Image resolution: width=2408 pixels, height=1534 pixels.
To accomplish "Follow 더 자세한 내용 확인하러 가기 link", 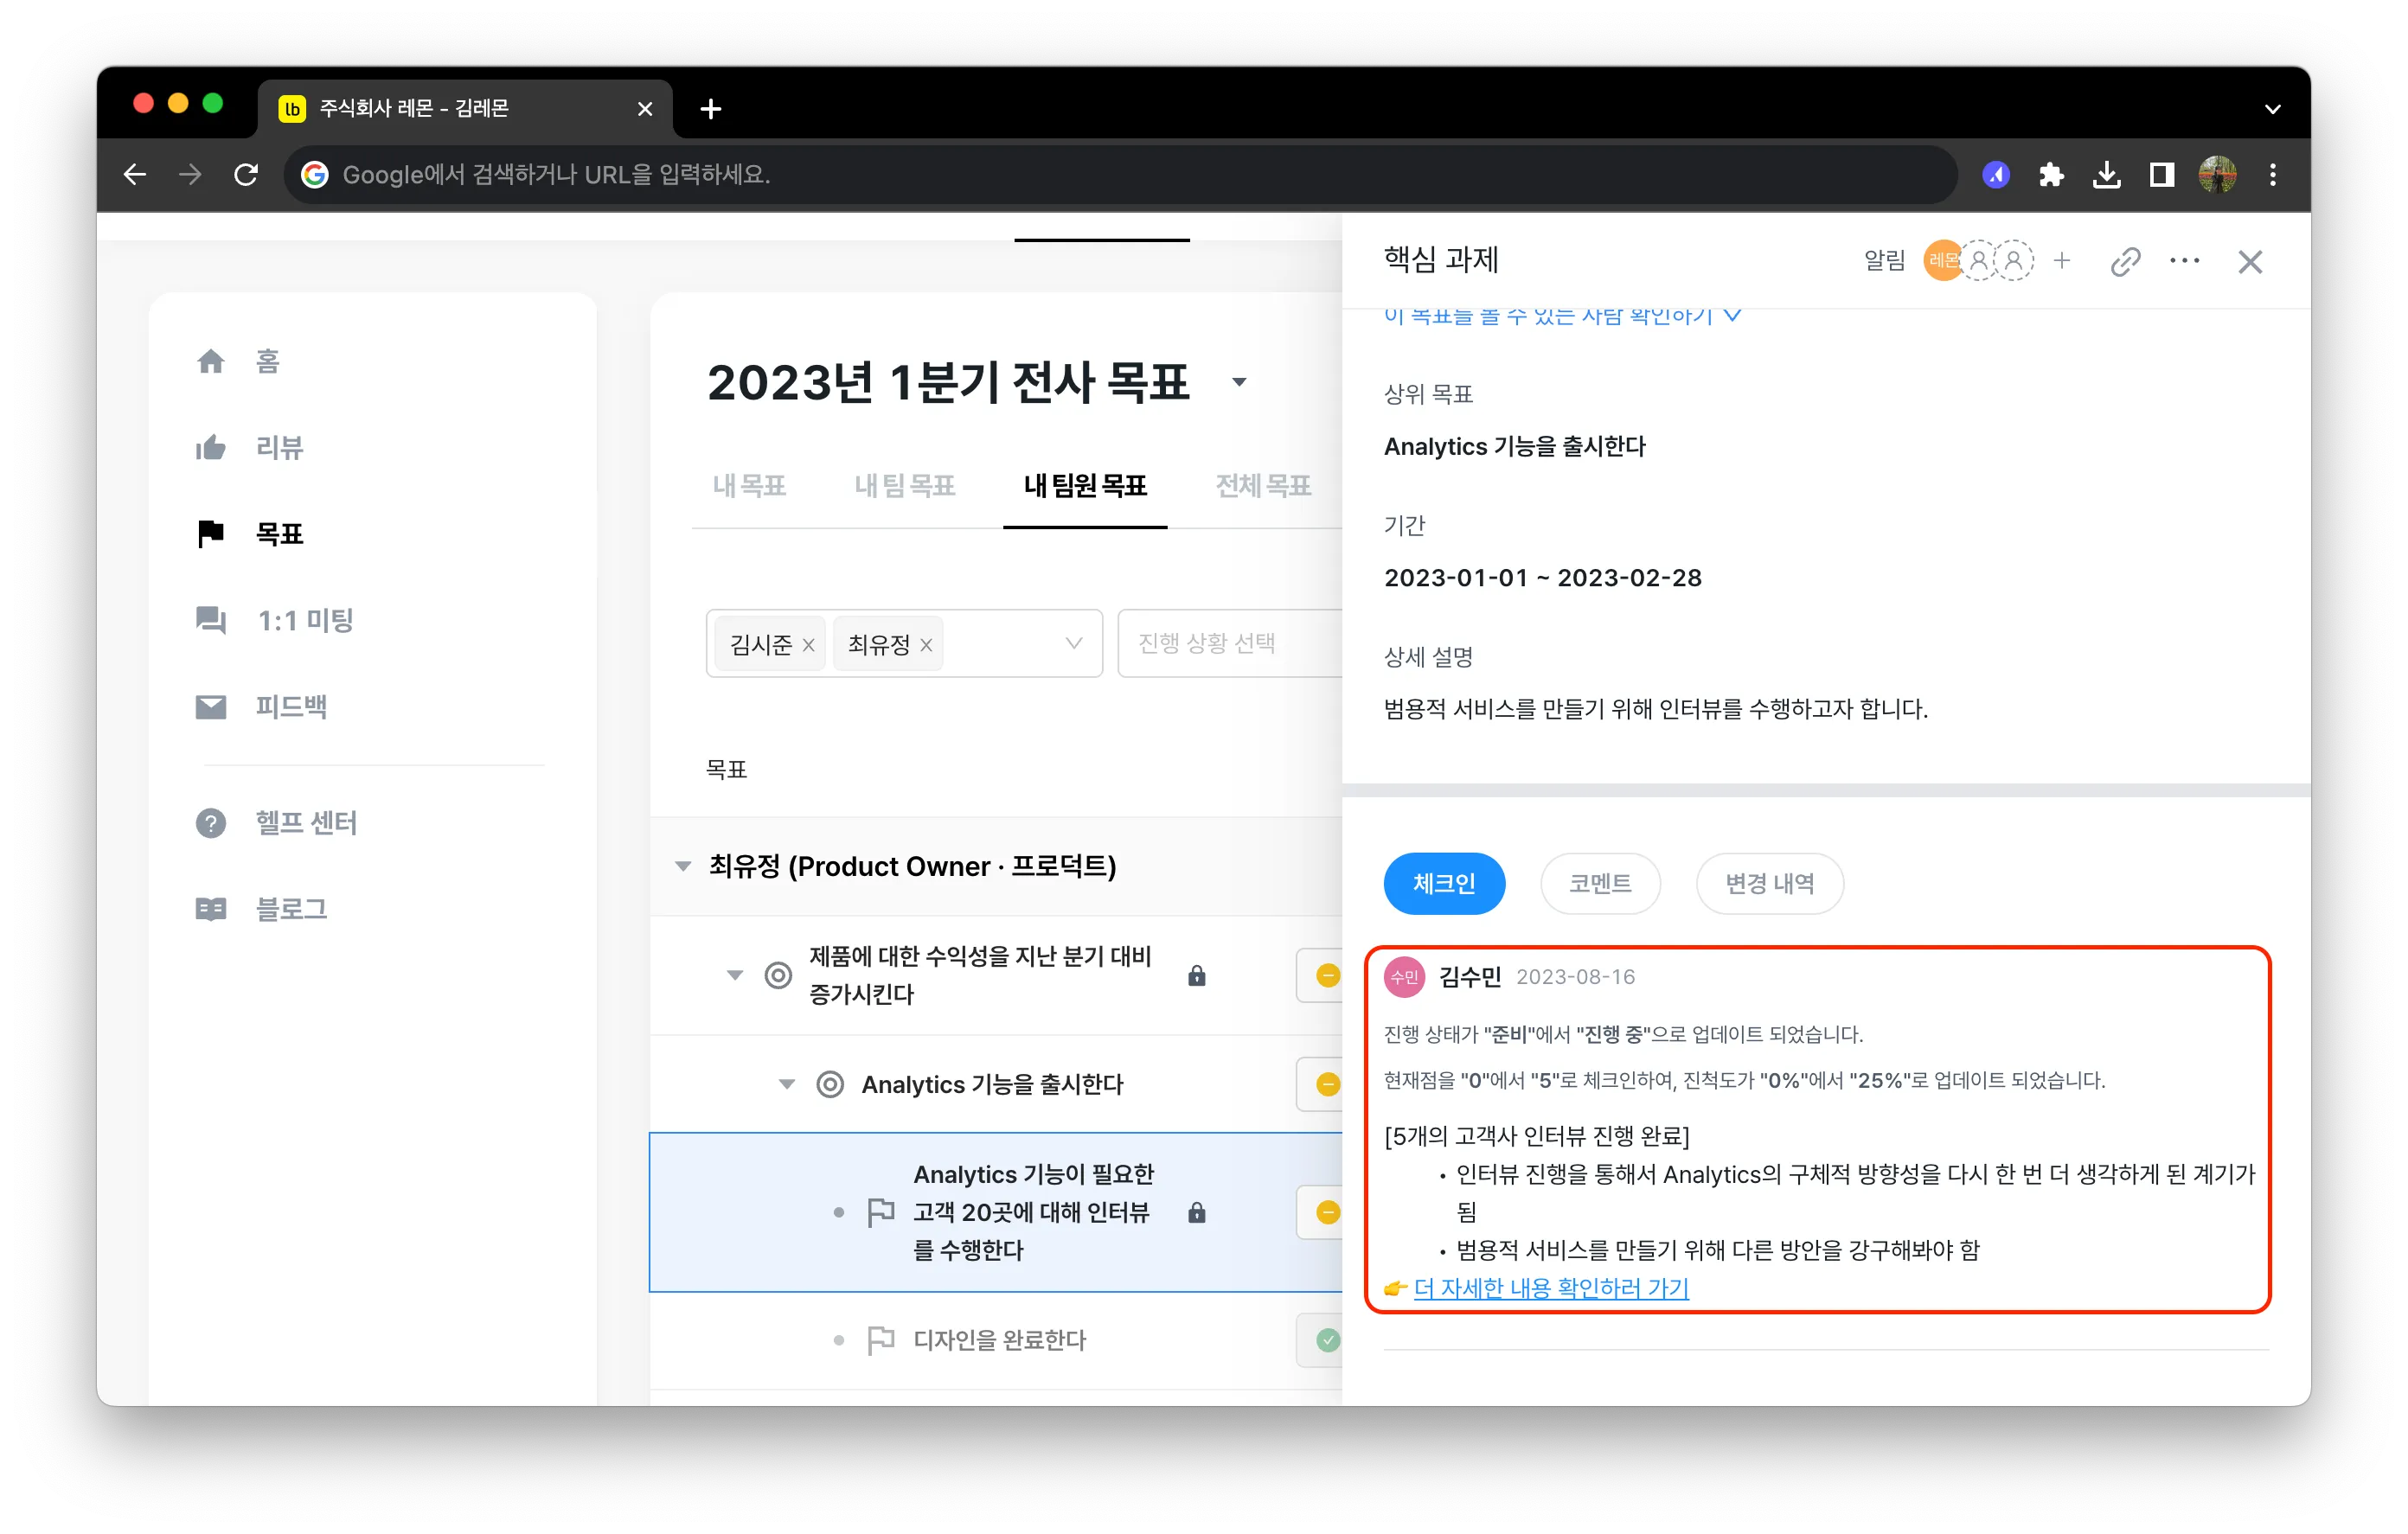I will click(x=1551, y=1288).
